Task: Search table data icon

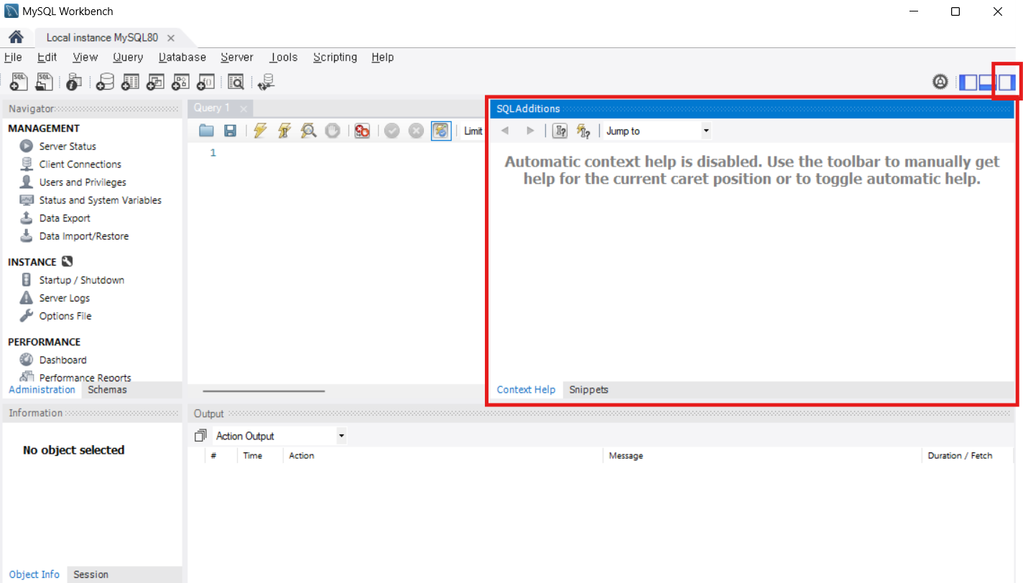Action: click(236, 82)
